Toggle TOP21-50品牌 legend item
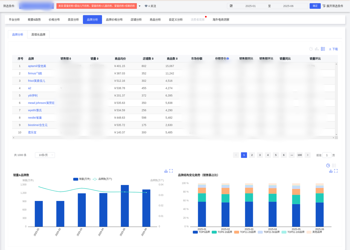This screenshot has height=250, width=350. pos(269,232)
